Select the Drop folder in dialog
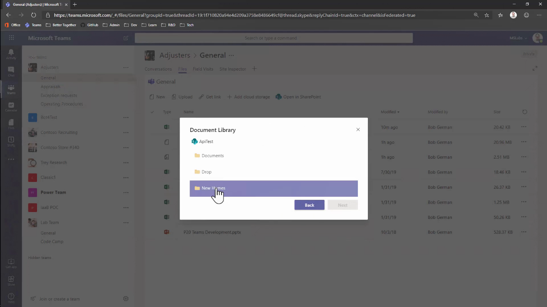This screenshot has width=547, height=307. (273, 172)
